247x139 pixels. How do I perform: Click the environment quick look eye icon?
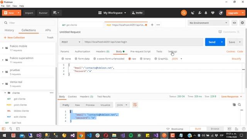234,23
